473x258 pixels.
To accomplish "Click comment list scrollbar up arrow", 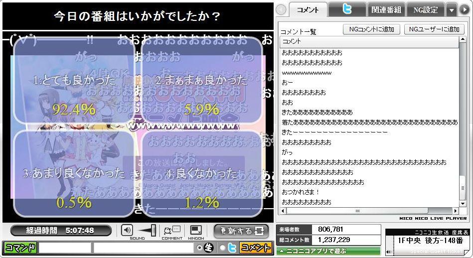I will pyautogui.click(x=463, y=39).
